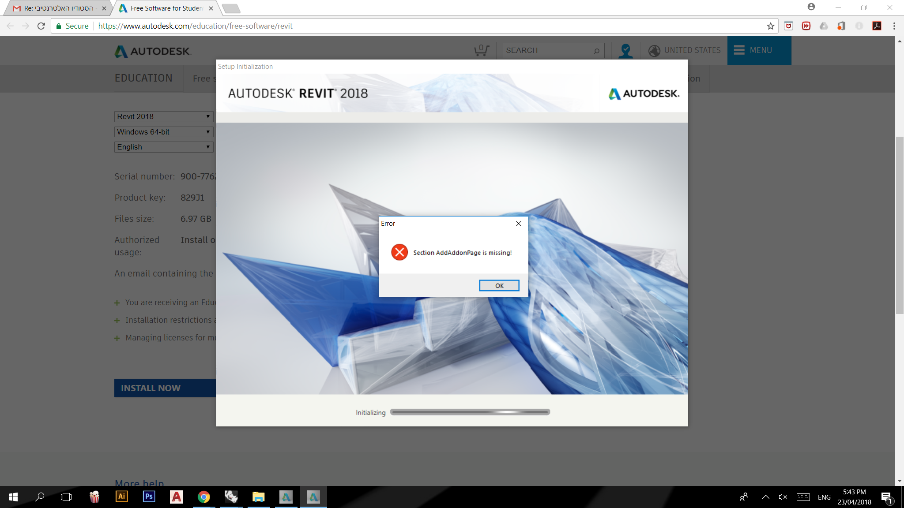The width and height of the screenshot is (904, 508).
Task: Expand the Education license info item
Action: pos(117,303)
